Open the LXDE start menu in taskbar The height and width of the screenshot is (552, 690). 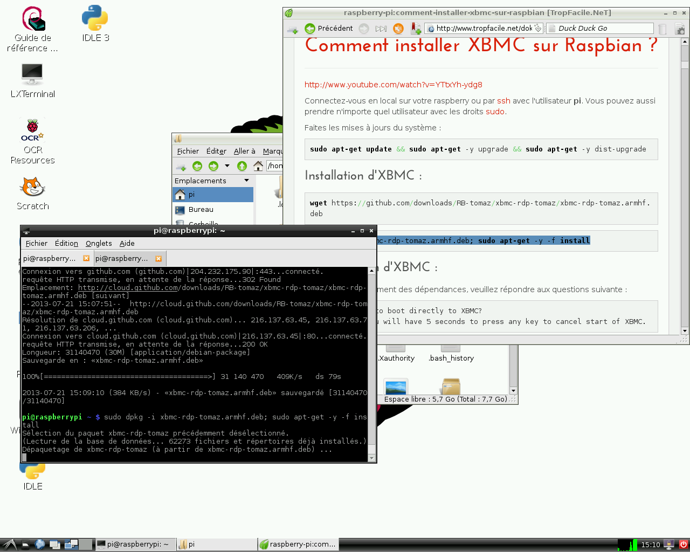point(9,544)
